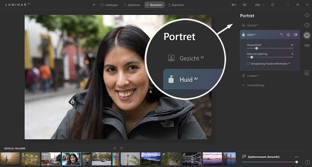The width and height of the screenshot is (312, 167).
Task: Reject photo with the X icon above filmstrip
Action: [x=115, y=148]
